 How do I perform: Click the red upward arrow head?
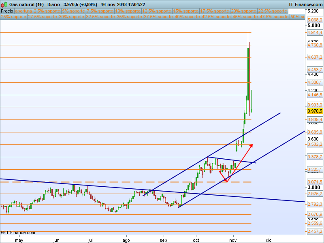tap(252, 145)
